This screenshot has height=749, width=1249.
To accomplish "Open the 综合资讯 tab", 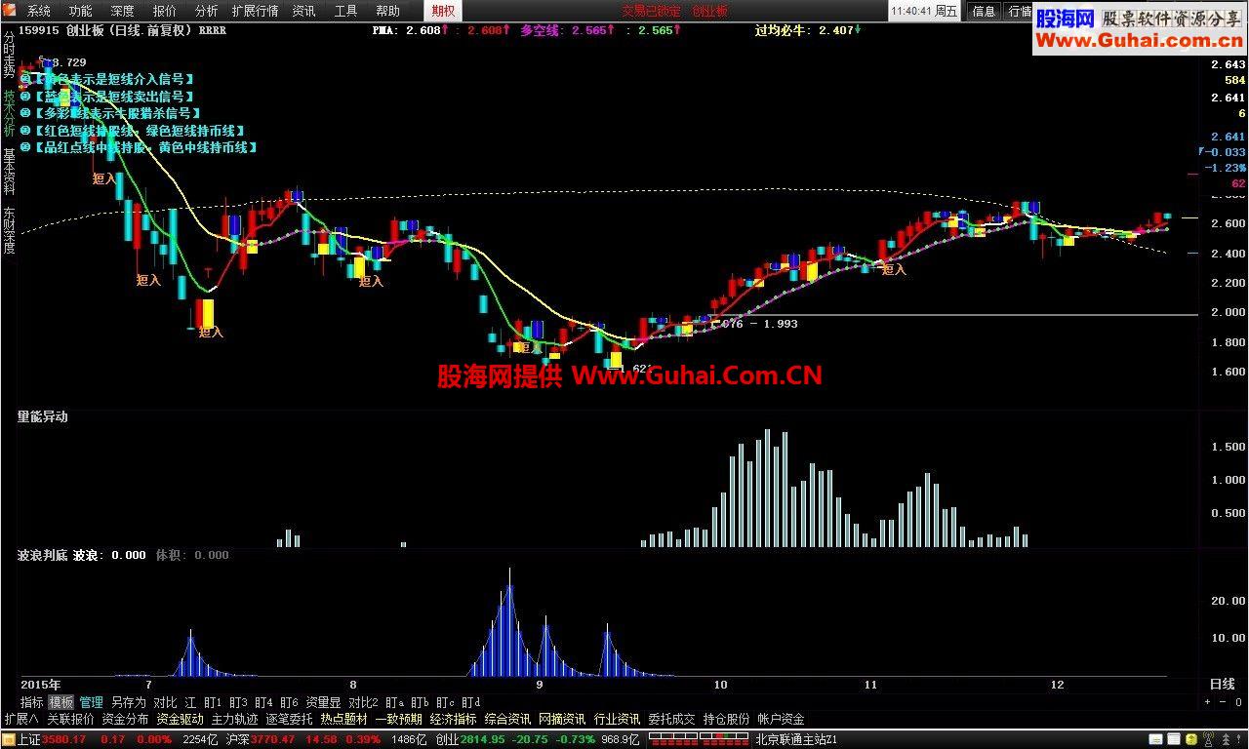I will pyautogui.click(x=507, y=720).
